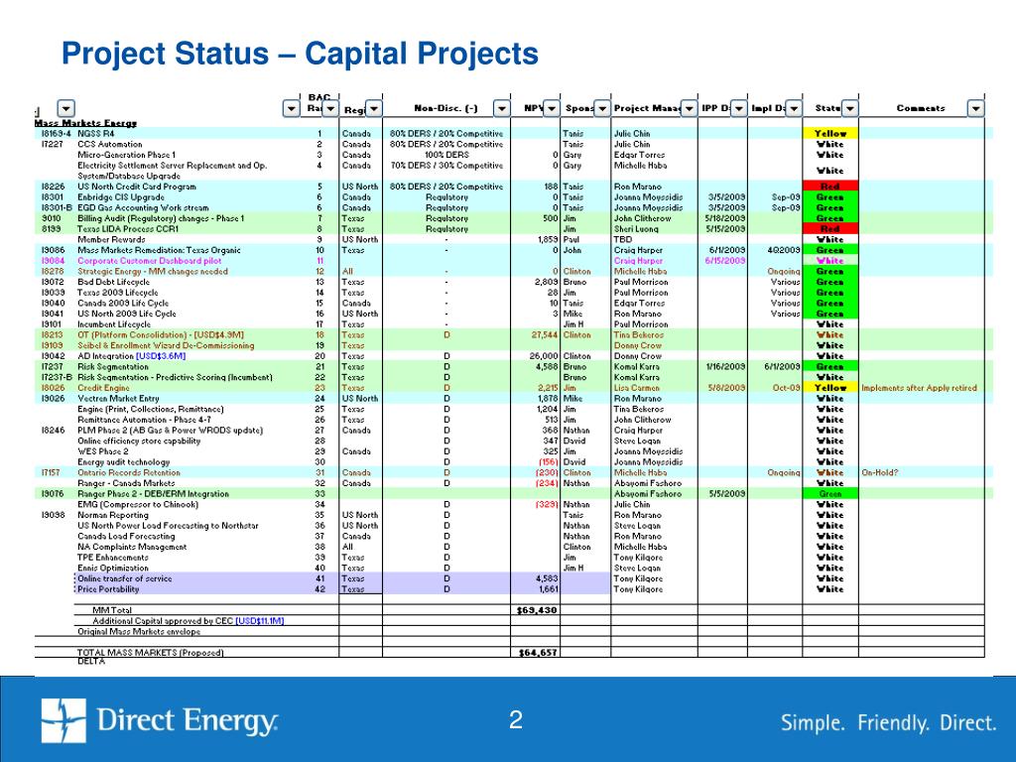Select the Online transfer of service cell

pos(125,578)
